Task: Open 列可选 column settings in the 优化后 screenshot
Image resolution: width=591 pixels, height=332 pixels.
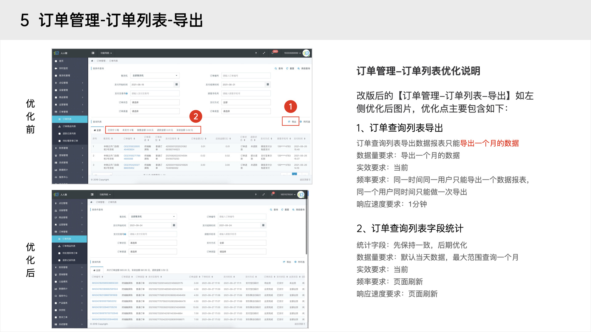Action: [x=300, y=262]
